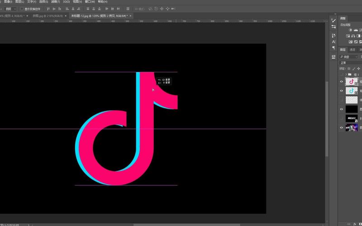This screenshot has width=362, height=226.
Task: Hide the top pink TikTok logo layer
Action: point(342,82)
